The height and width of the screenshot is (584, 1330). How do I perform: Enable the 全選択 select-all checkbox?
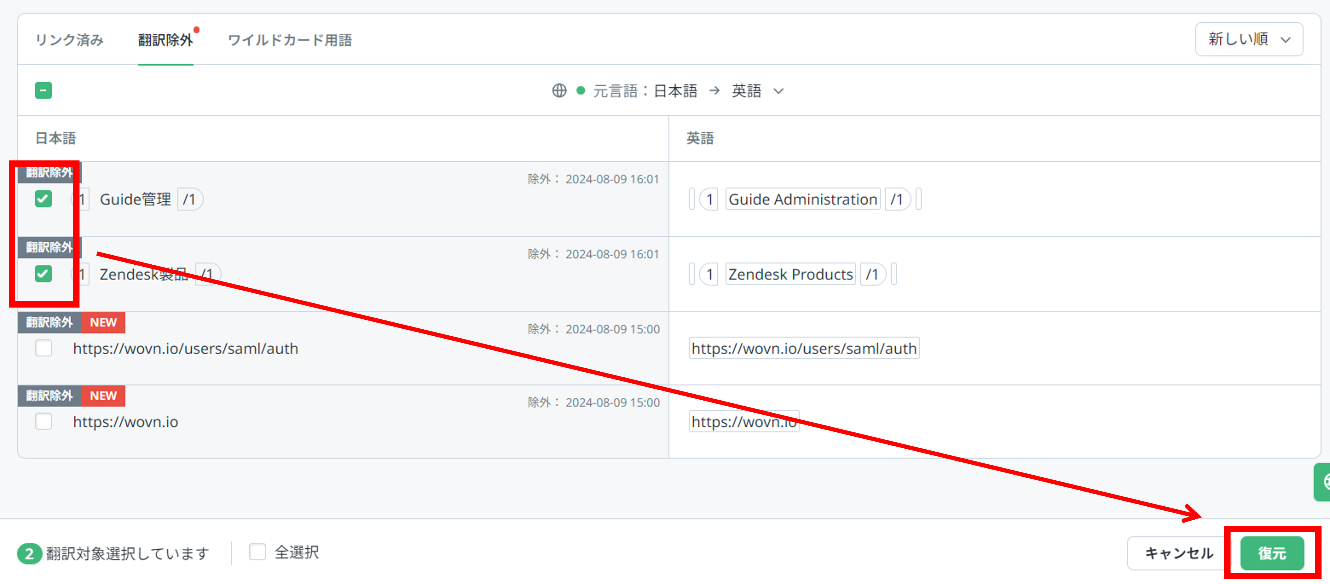click(x=257, y=552)
